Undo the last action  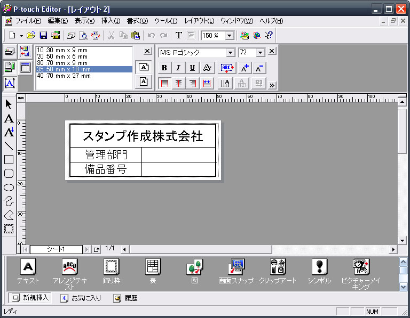click(151, 35)
